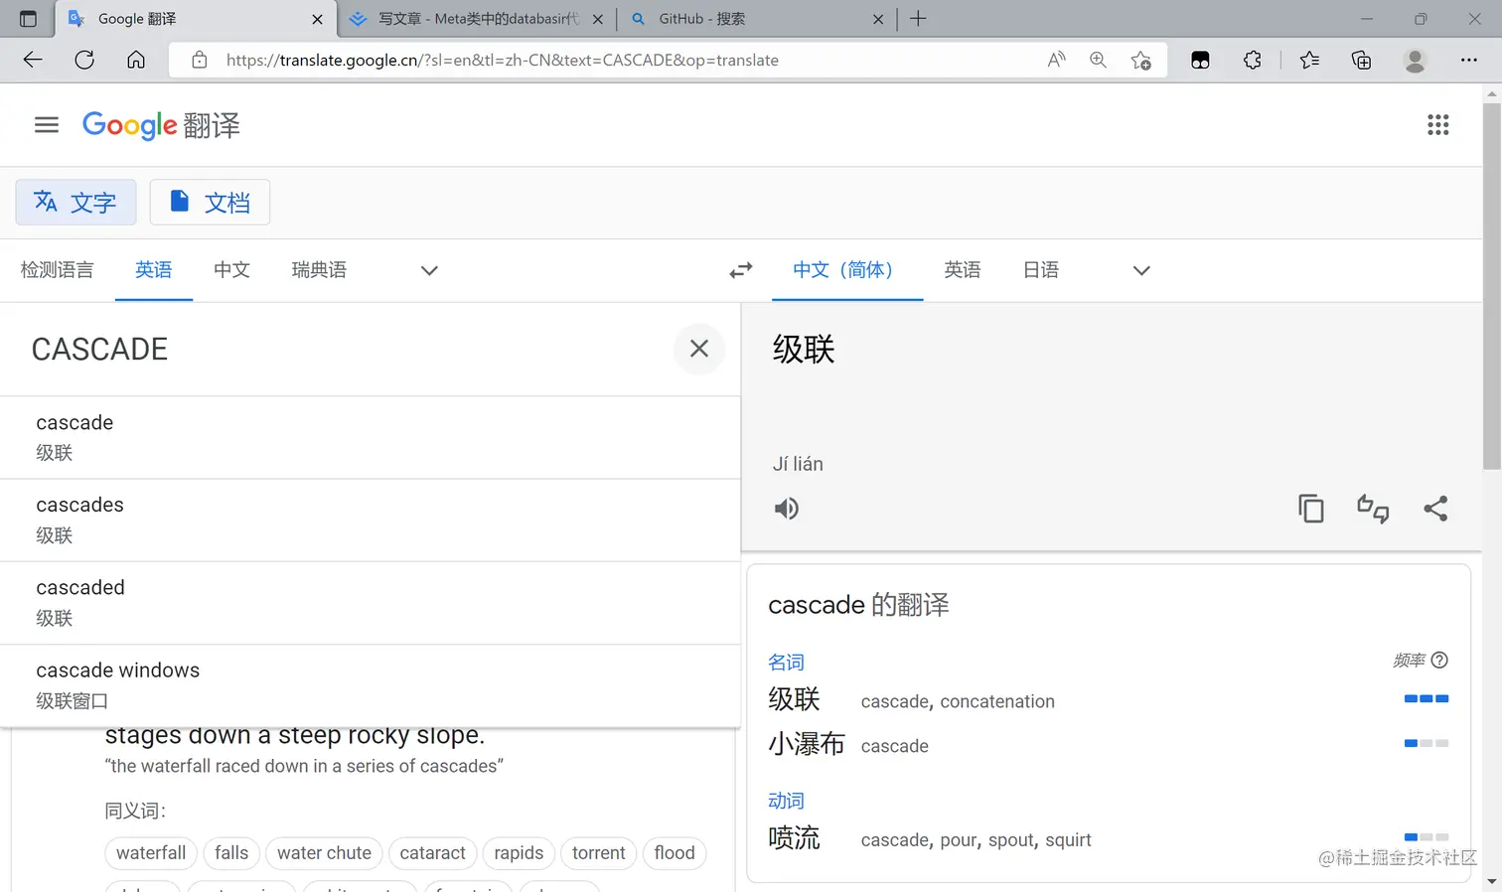Pick the 'cascade windows' suggestion
This screenshot has width=1502, height=892.
click(x=370, y=684)
